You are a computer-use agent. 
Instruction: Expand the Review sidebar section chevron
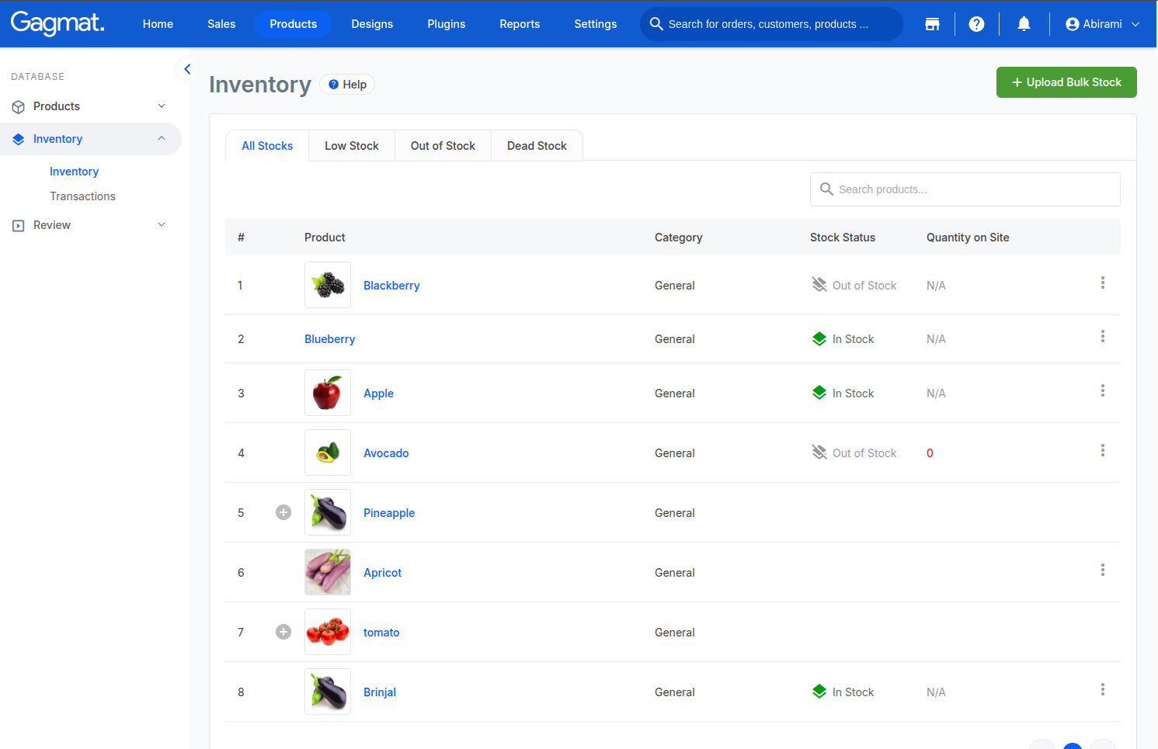(x=162, y=224)
